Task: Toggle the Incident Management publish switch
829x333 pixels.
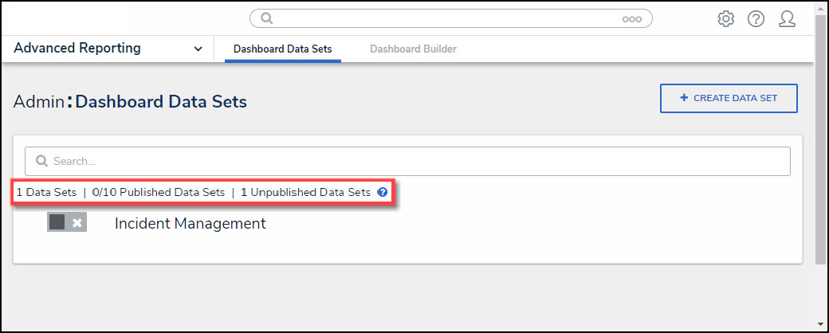Action: pyautogui.click(x=67, y=222)
